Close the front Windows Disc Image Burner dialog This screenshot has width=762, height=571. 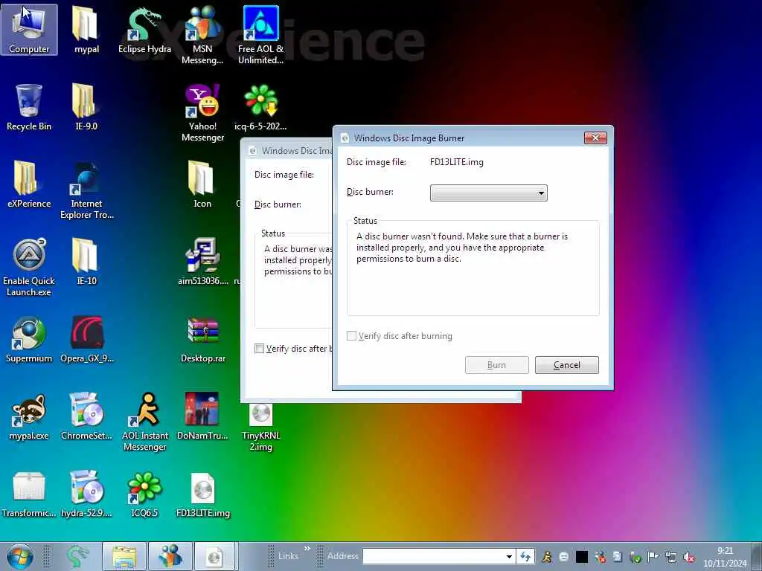coord(595,138)
